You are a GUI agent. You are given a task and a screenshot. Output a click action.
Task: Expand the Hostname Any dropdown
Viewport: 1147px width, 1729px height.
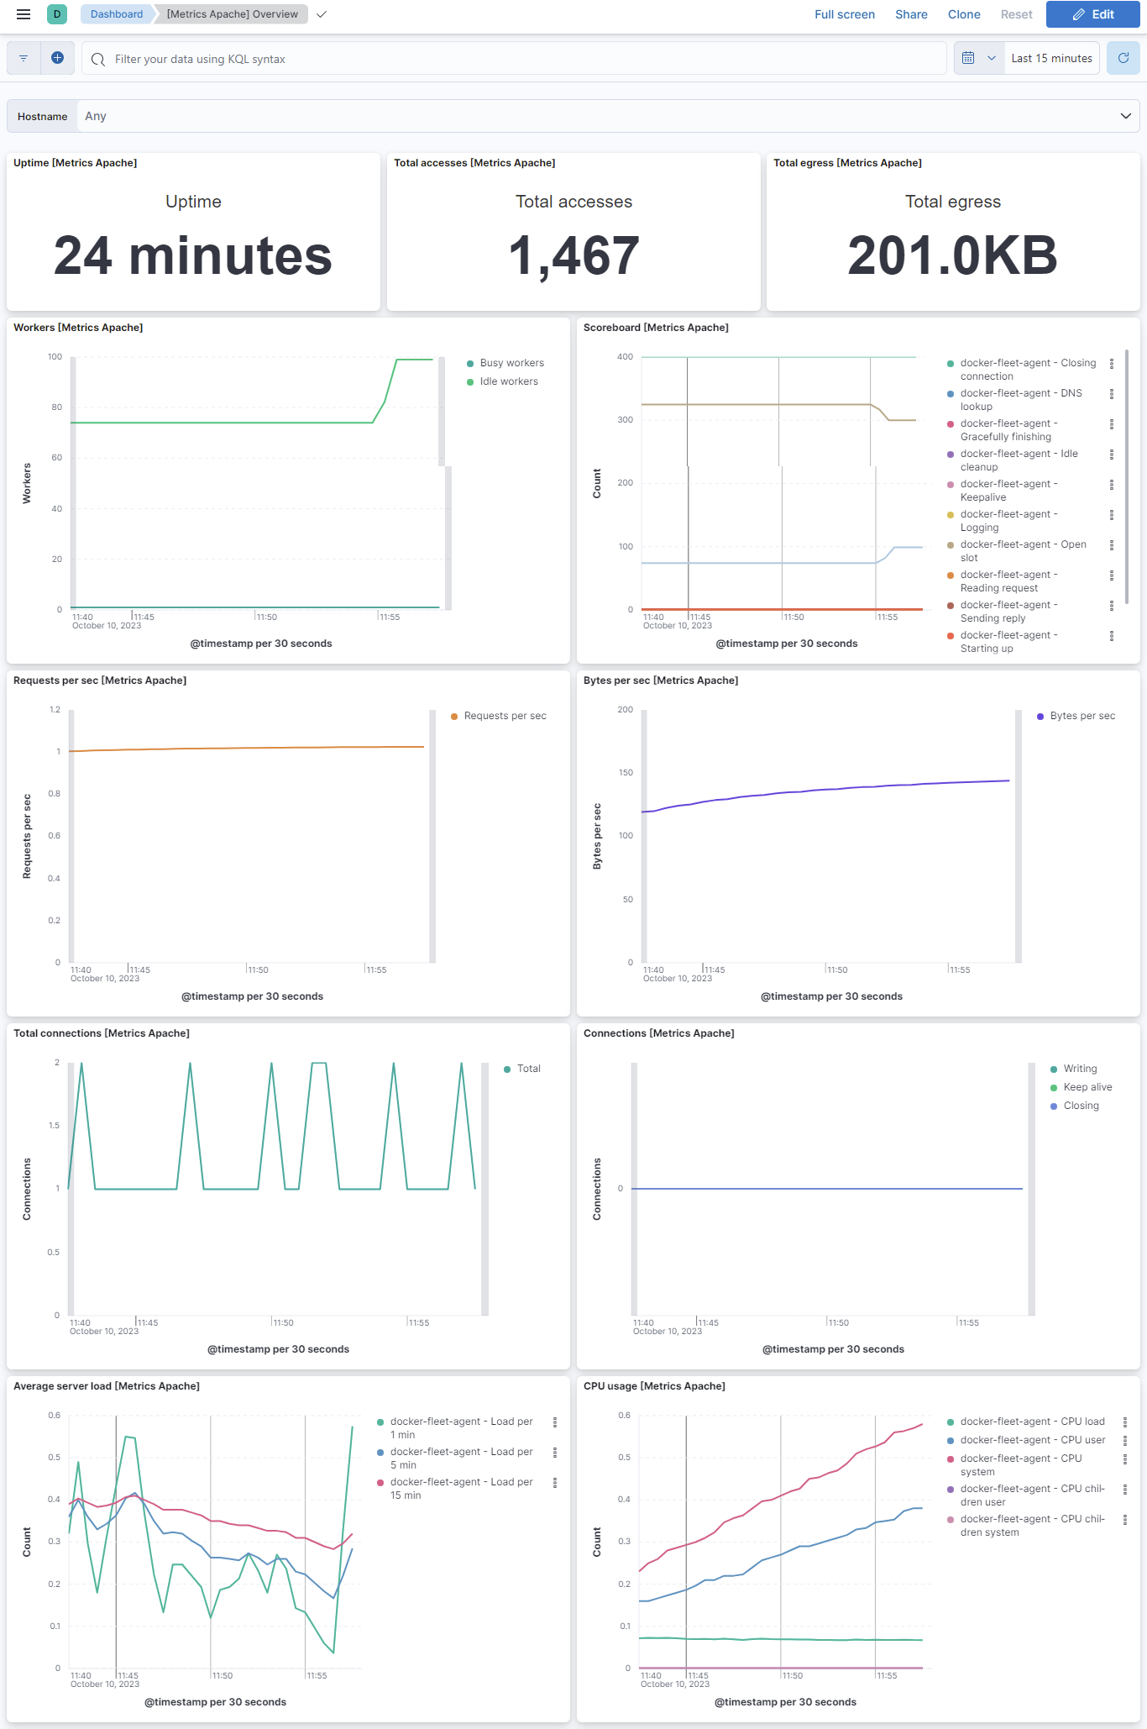coord(607,116)
